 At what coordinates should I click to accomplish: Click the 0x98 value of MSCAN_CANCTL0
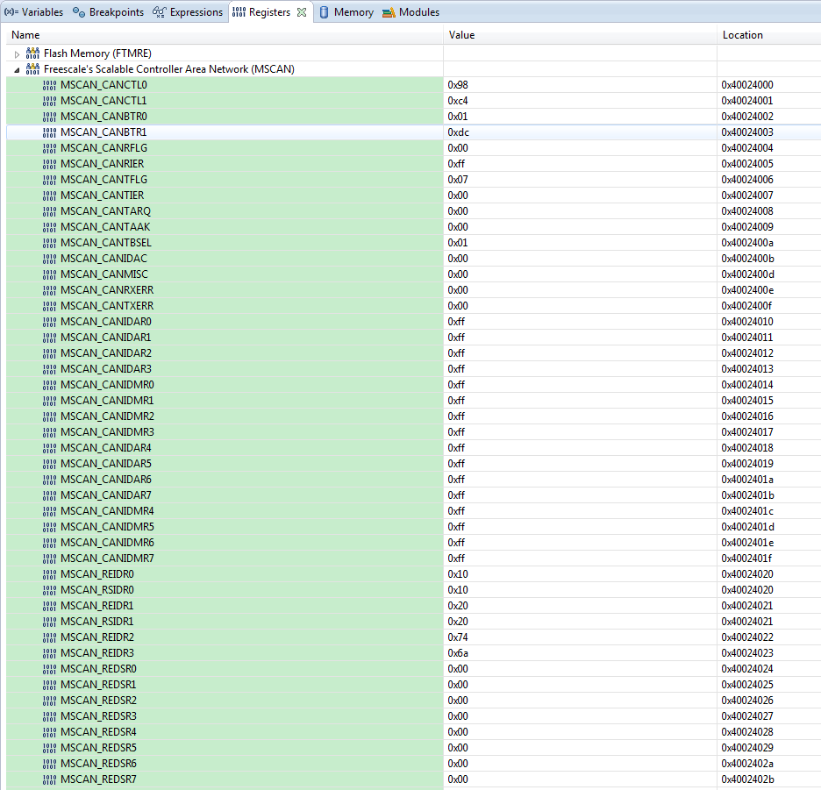coord(458,85)
